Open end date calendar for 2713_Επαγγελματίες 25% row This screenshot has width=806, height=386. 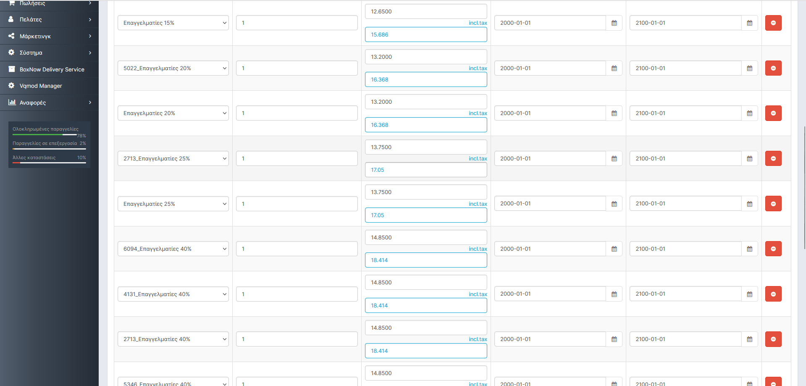pos(749,159)
